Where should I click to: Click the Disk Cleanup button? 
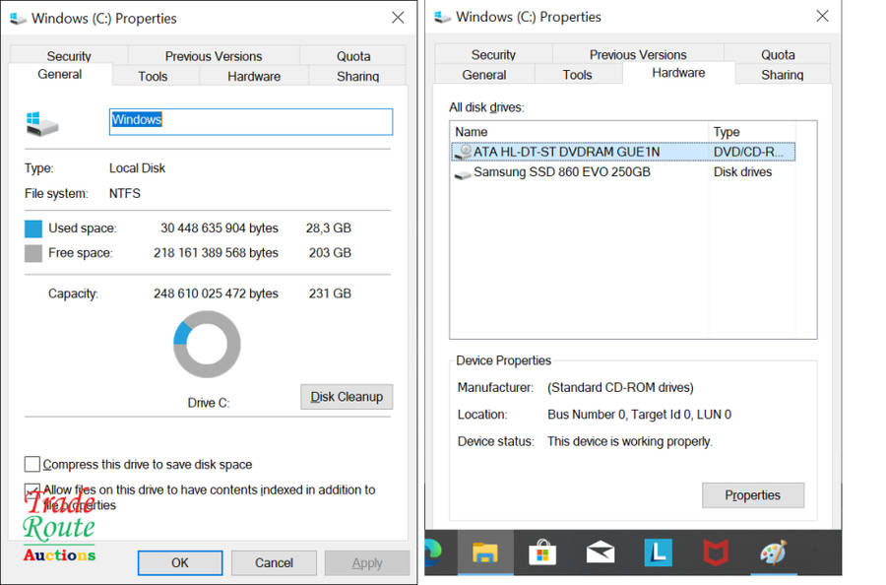(347, 397)
